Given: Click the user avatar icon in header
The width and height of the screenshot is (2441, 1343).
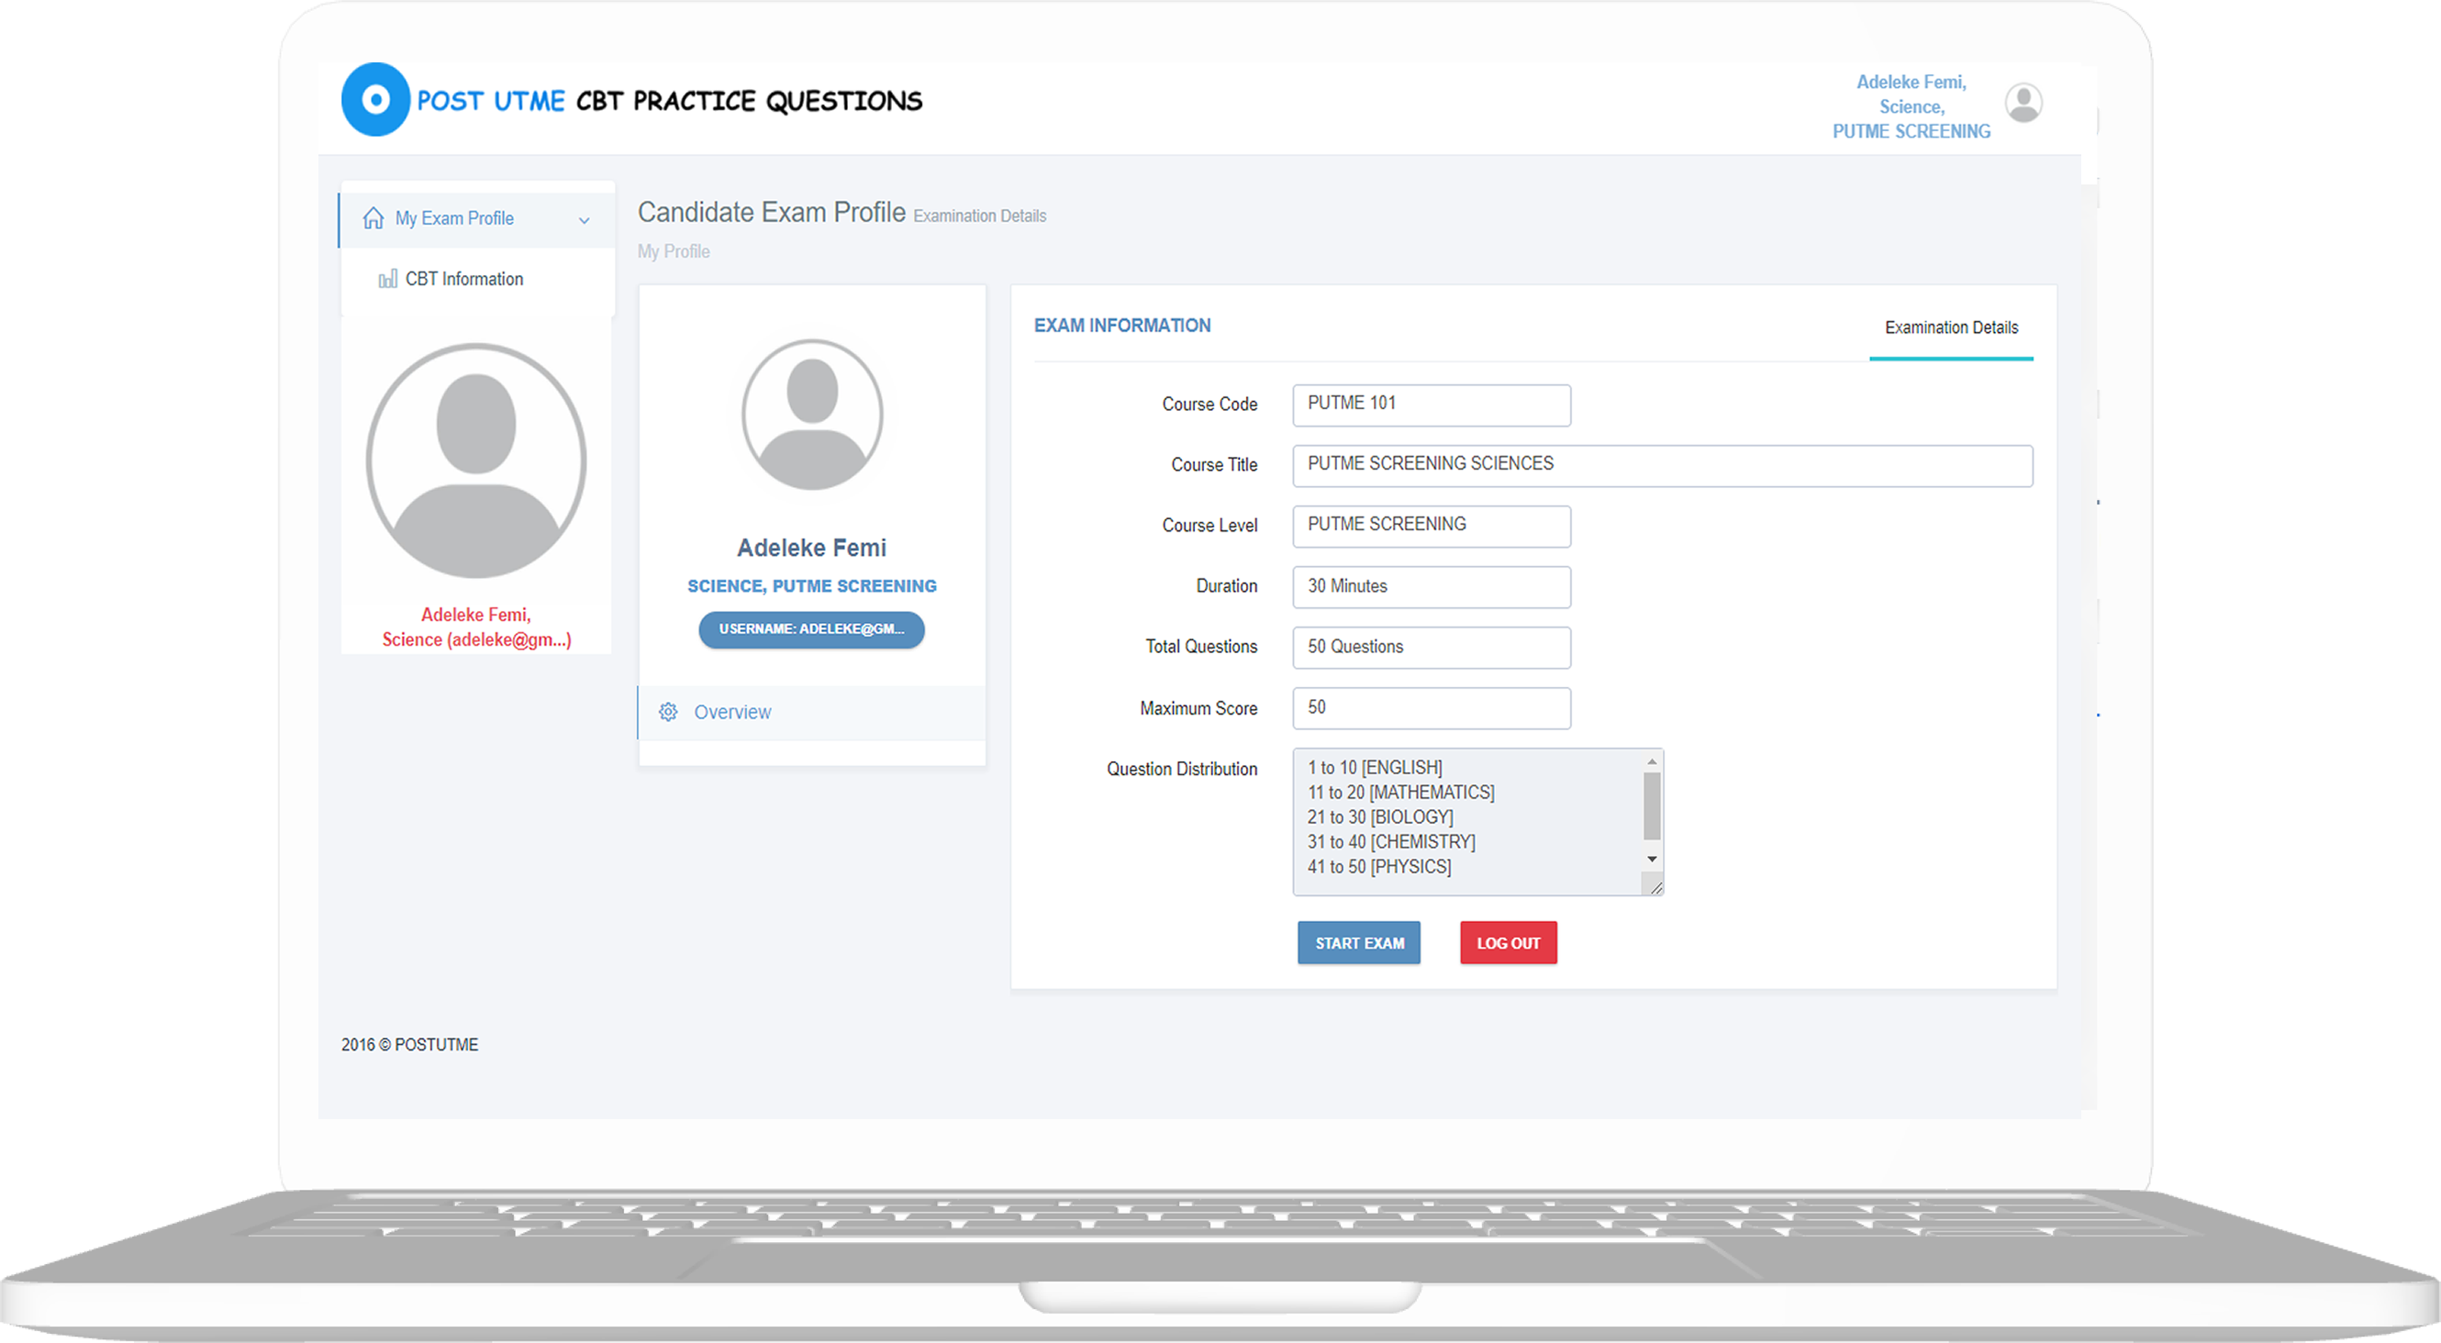Looking at the screenshot, I should point(2023,103).
